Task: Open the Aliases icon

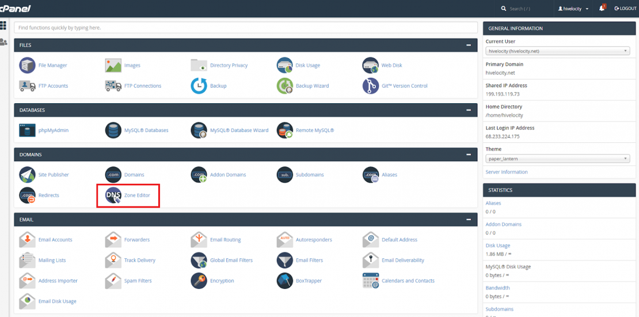Action: coord(371,175)
